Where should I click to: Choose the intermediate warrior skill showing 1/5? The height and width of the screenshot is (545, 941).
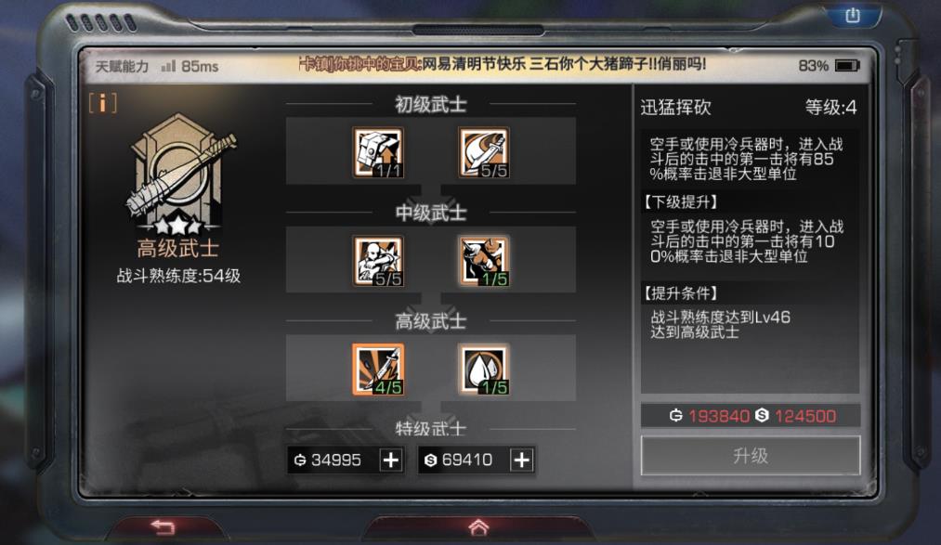pyautogui.click(x=484, y=261)
